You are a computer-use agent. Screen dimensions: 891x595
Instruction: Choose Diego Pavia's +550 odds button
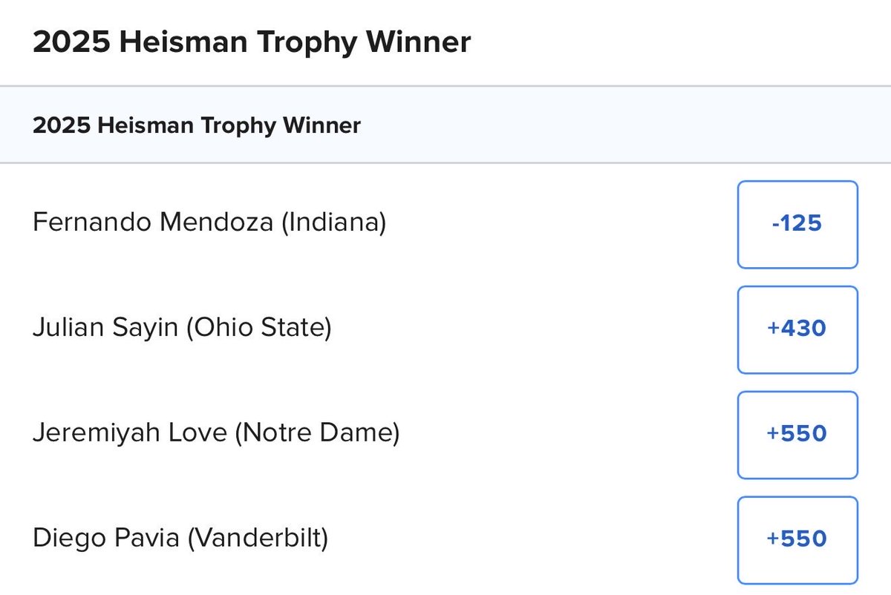click(x=797, y=539)
